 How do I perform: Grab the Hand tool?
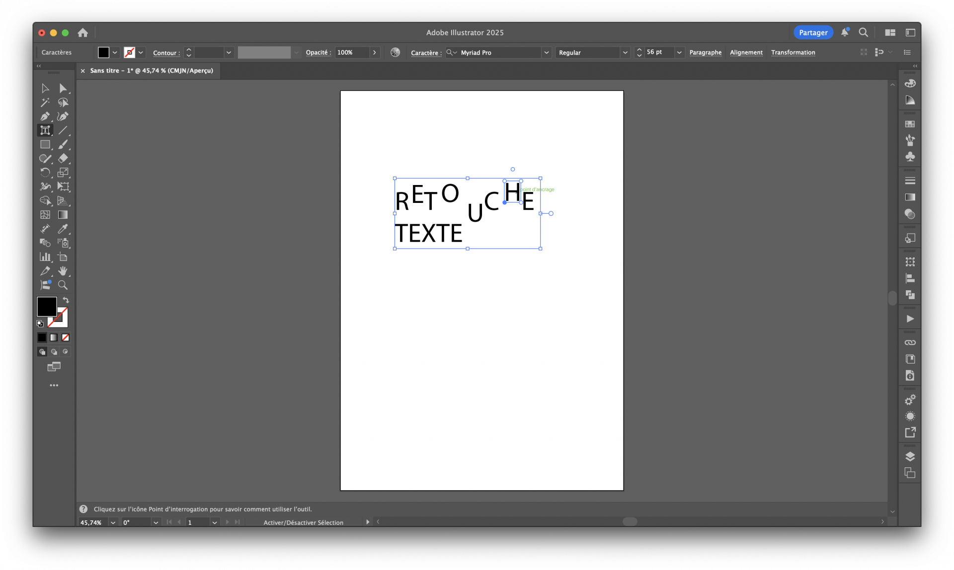click(63, 271)
